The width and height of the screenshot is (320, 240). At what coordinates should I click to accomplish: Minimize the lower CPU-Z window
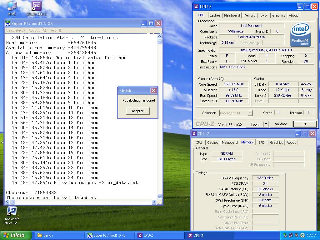pos(297,134)
